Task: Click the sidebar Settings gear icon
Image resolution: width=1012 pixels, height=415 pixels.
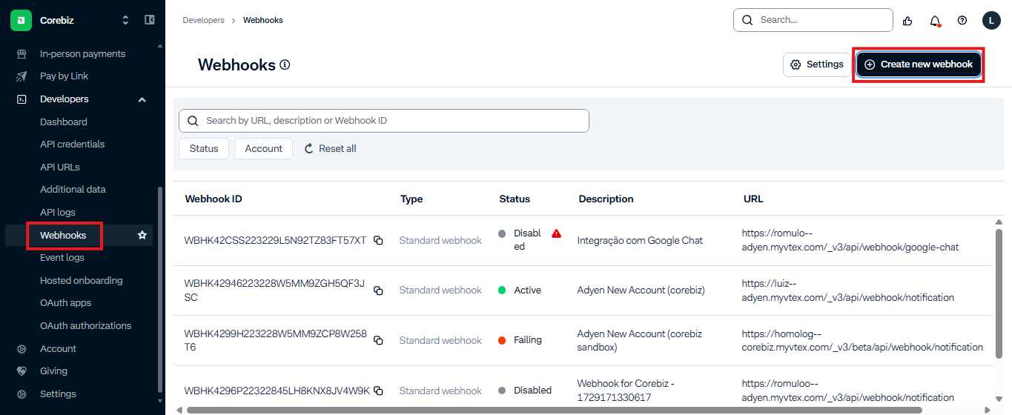Action: tap(22, 394)
